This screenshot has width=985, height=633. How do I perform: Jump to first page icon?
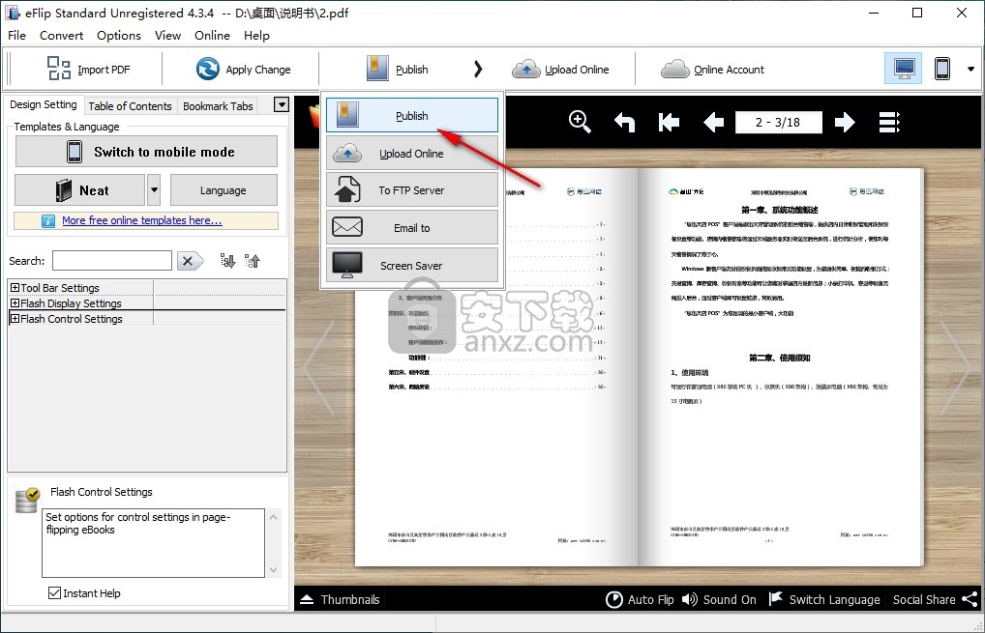point(669,122)
